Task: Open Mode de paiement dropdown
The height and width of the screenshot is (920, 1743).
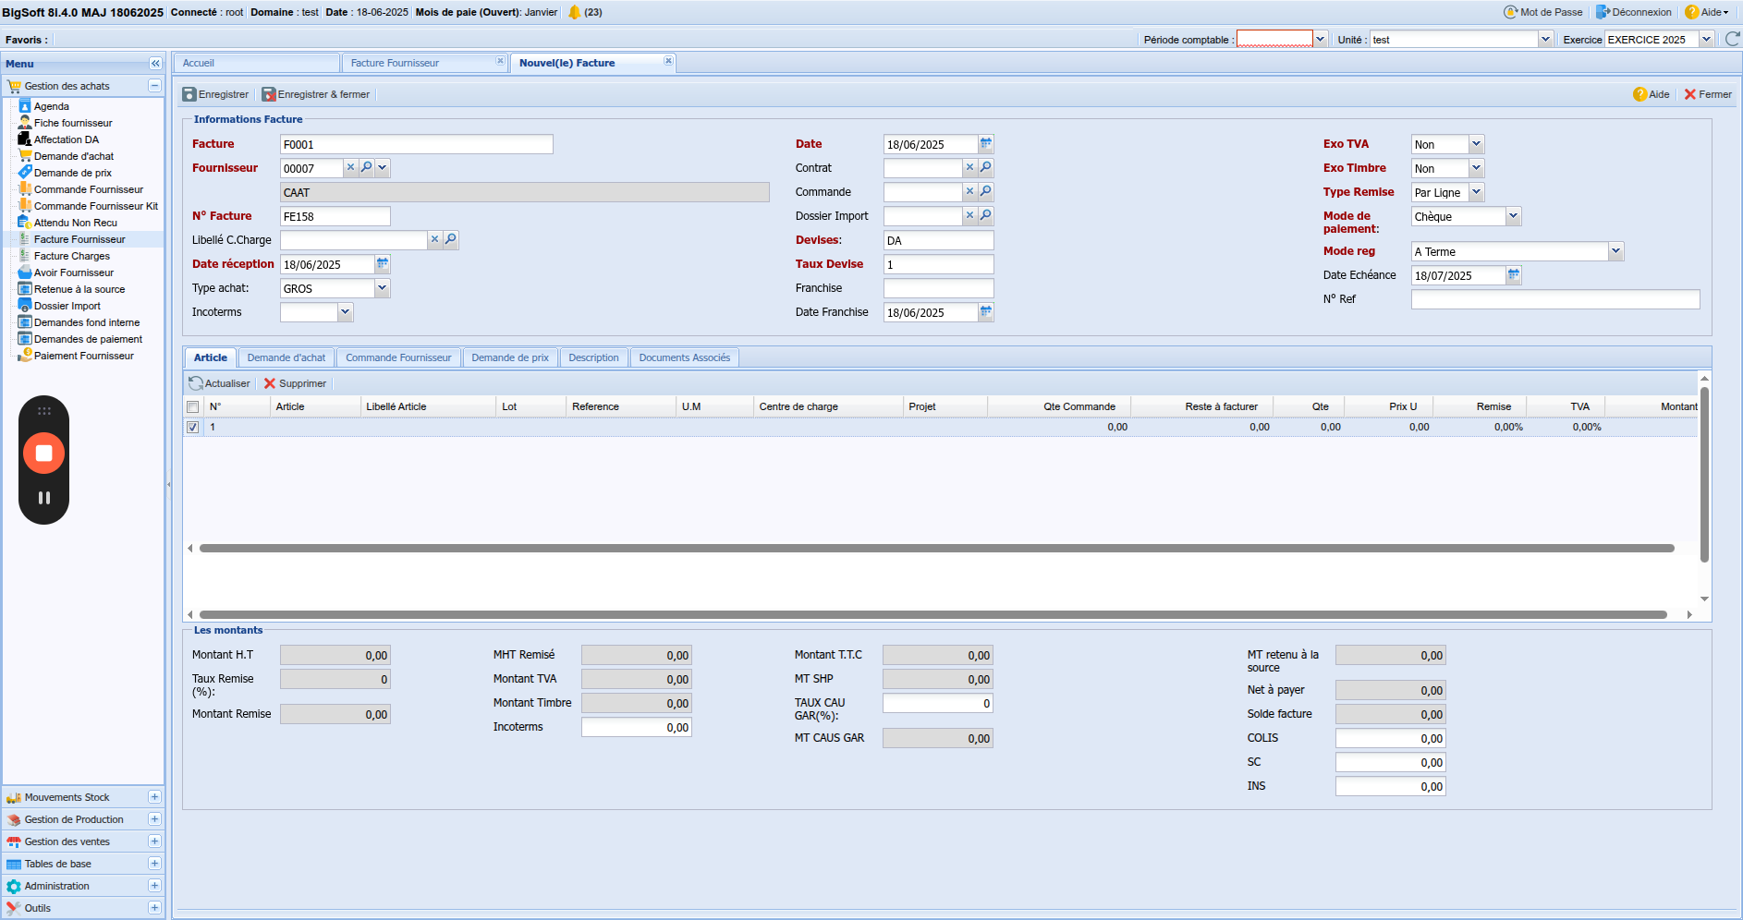Action: click(x=1513, y=216)
